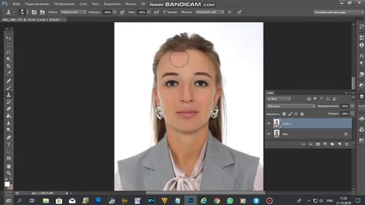Select the Magic Wand tool
The image size is (365, 205).
[9, 59]
